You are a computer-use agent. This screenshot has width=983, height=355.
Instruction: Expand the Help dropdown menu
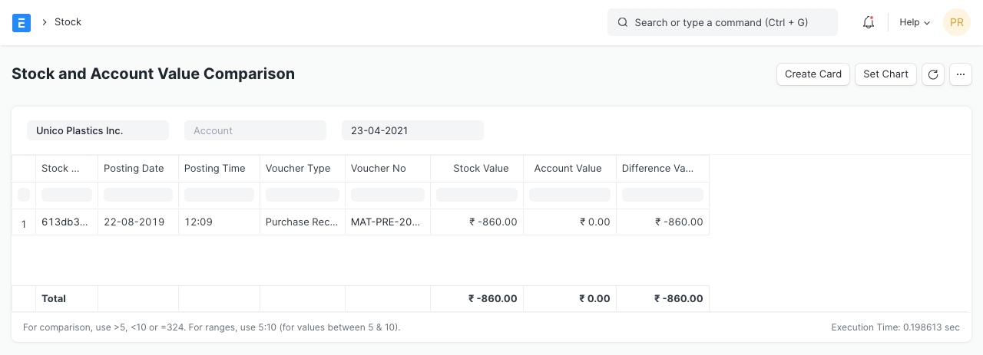(915, 22)
